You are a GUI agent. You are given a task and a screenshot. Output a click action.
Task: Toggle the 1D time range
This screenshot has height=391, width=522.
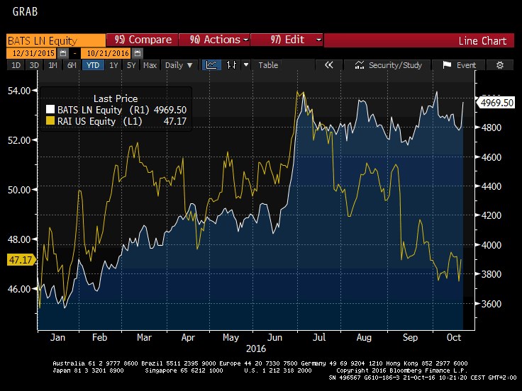pyautogui.click(x=16, y=65)
